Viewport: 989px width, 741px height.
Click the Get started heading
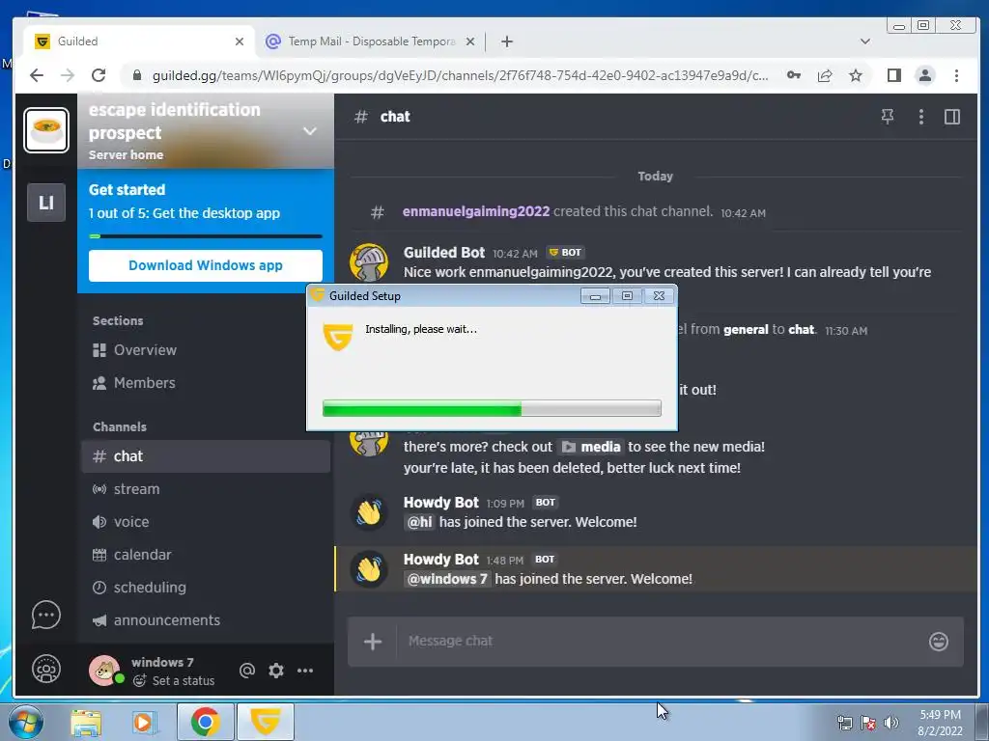pyautogui.click(x=127, y=190)
